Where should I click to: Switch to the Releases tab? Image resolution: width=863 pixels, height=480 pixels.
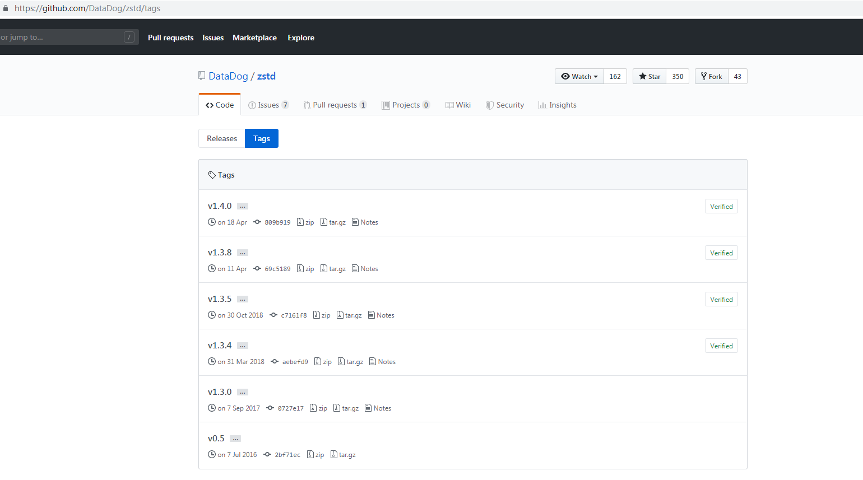click(x=221, y=138)
